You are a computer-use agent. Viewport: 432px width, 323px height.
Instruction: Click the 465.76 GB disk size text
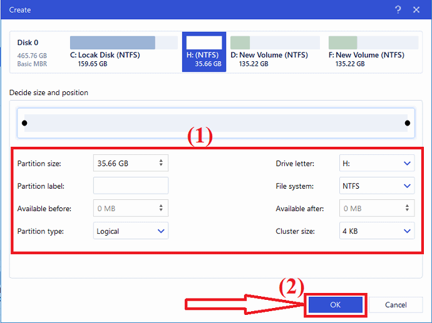pyautogui.click(x=32, y=56)
